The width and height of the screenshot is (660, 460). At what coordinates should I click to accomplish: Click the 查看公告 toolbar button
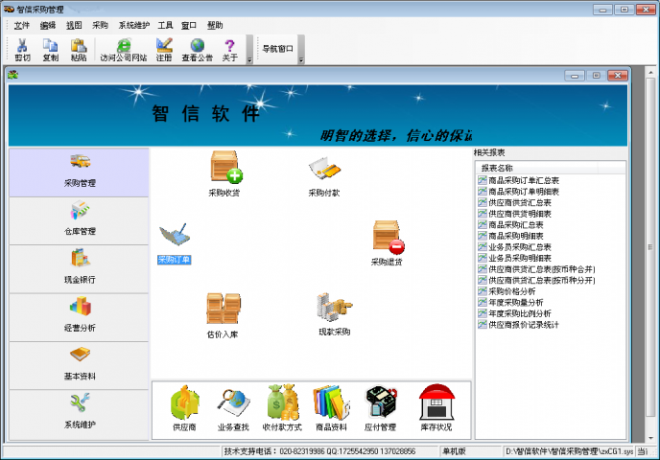click(x=197, y=50)
